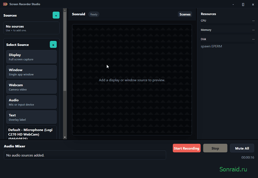The width and height of the screenshot is (258, 178).
Task: Click the CPU resource label
Action: [x=203, y=20]
